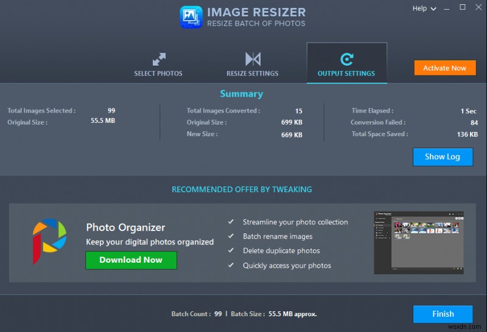Click the IMAGE RESIZER title text
This screenshot has width=487, height=332.
[256, 12]
